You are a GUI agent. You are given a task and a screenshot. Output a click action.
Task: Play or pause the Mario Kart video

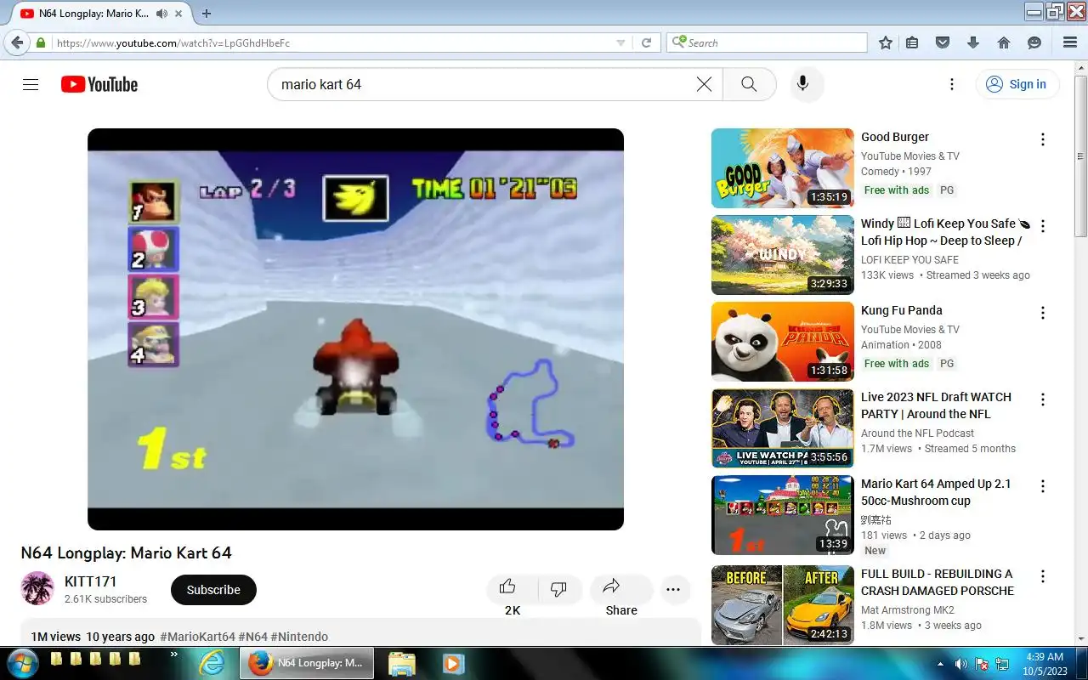(x=355, y=329)
